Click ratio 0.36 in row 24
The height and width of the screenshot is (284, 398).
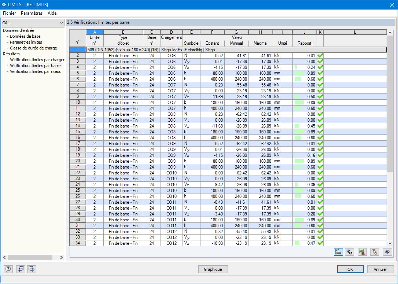305,185
